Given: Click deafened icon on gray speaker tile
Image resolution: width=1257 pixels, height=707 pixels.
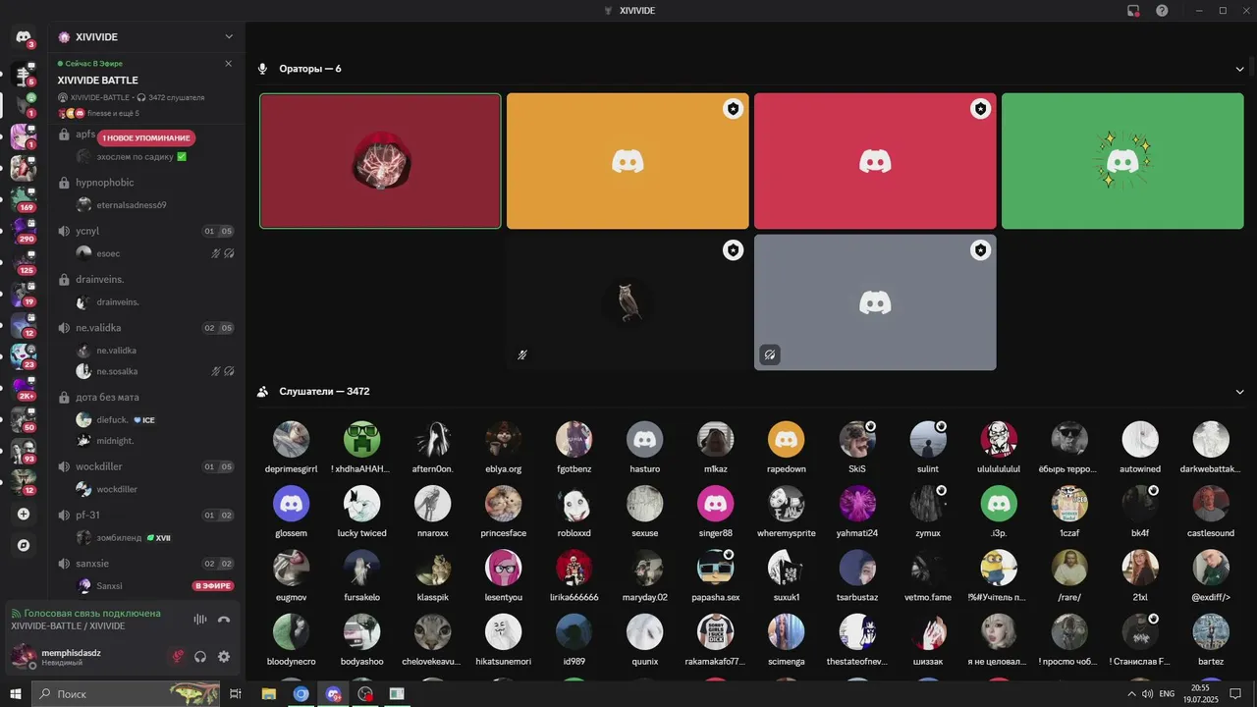Looking at the screenshot, I should point(770,354).
